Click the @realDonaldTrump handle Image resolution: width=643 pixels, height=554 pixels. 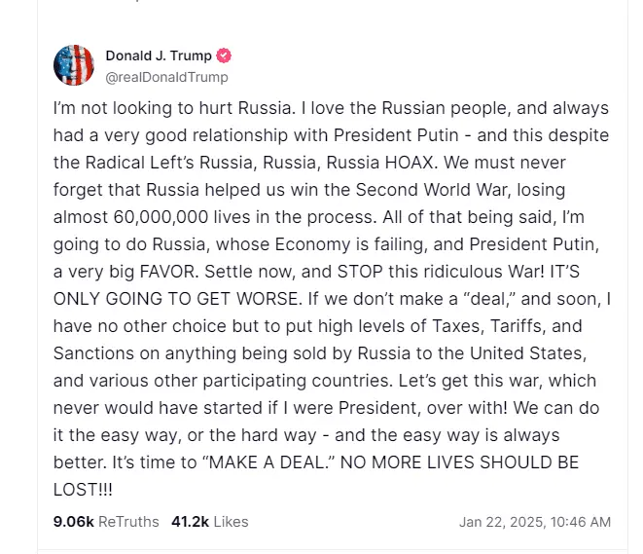166,77
